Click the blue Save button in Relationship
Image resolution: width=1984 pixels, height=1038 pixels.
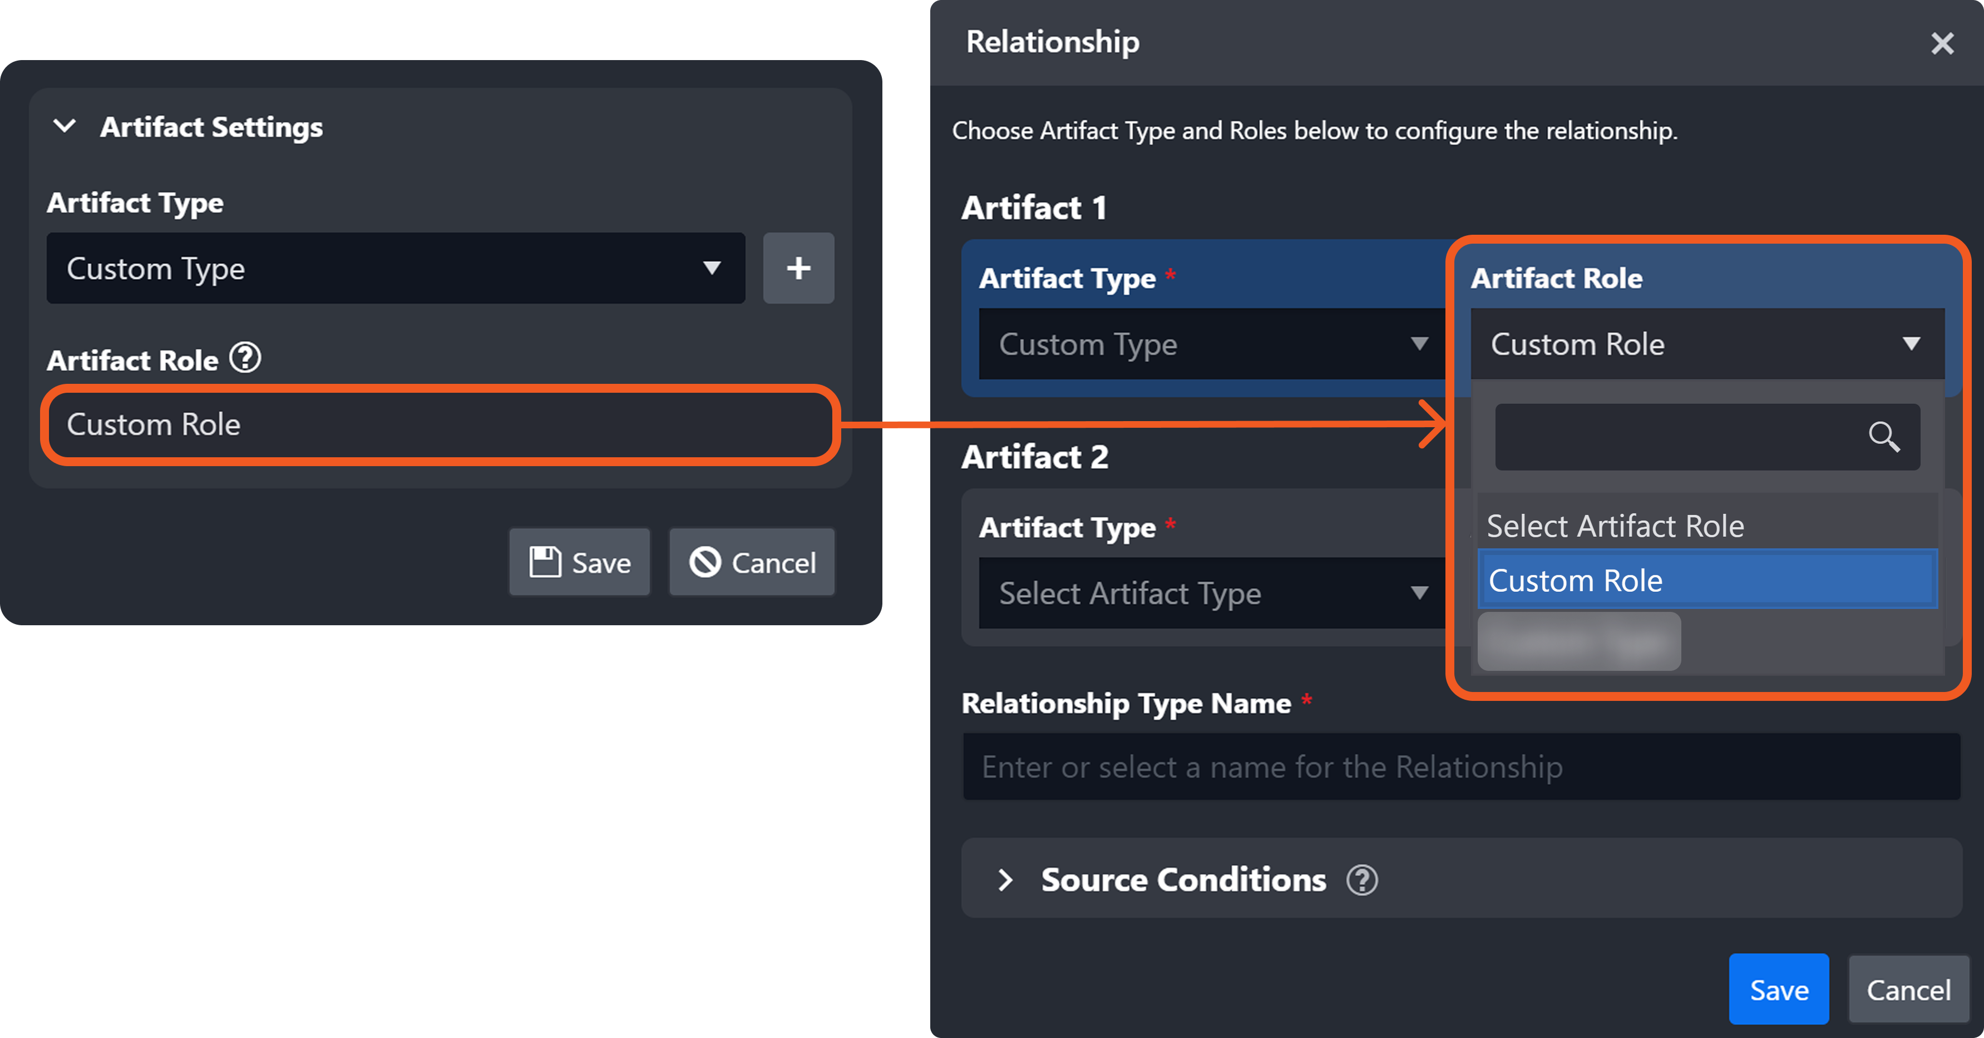point(1778,990)
